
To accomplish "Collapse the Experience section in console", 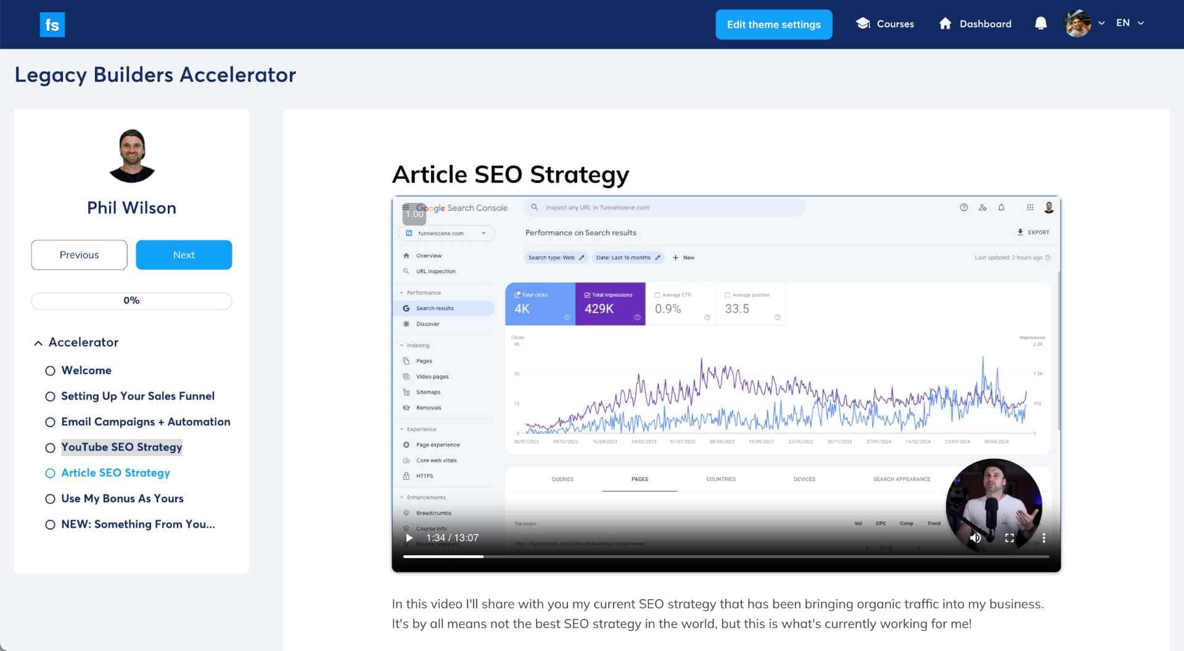I will [402, 429].
